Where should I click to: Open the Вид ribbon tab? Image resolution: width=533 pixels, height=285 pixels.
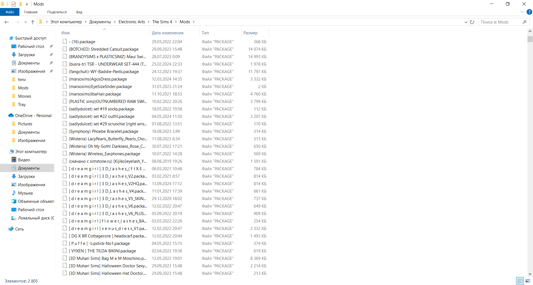79,12
